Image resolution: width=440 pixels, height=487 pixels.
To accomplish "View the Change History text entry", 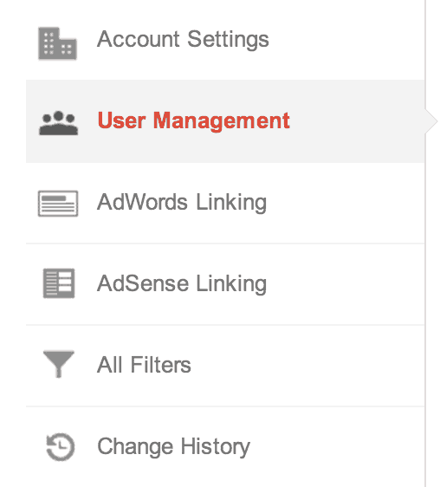I will (x=173, y=446).
